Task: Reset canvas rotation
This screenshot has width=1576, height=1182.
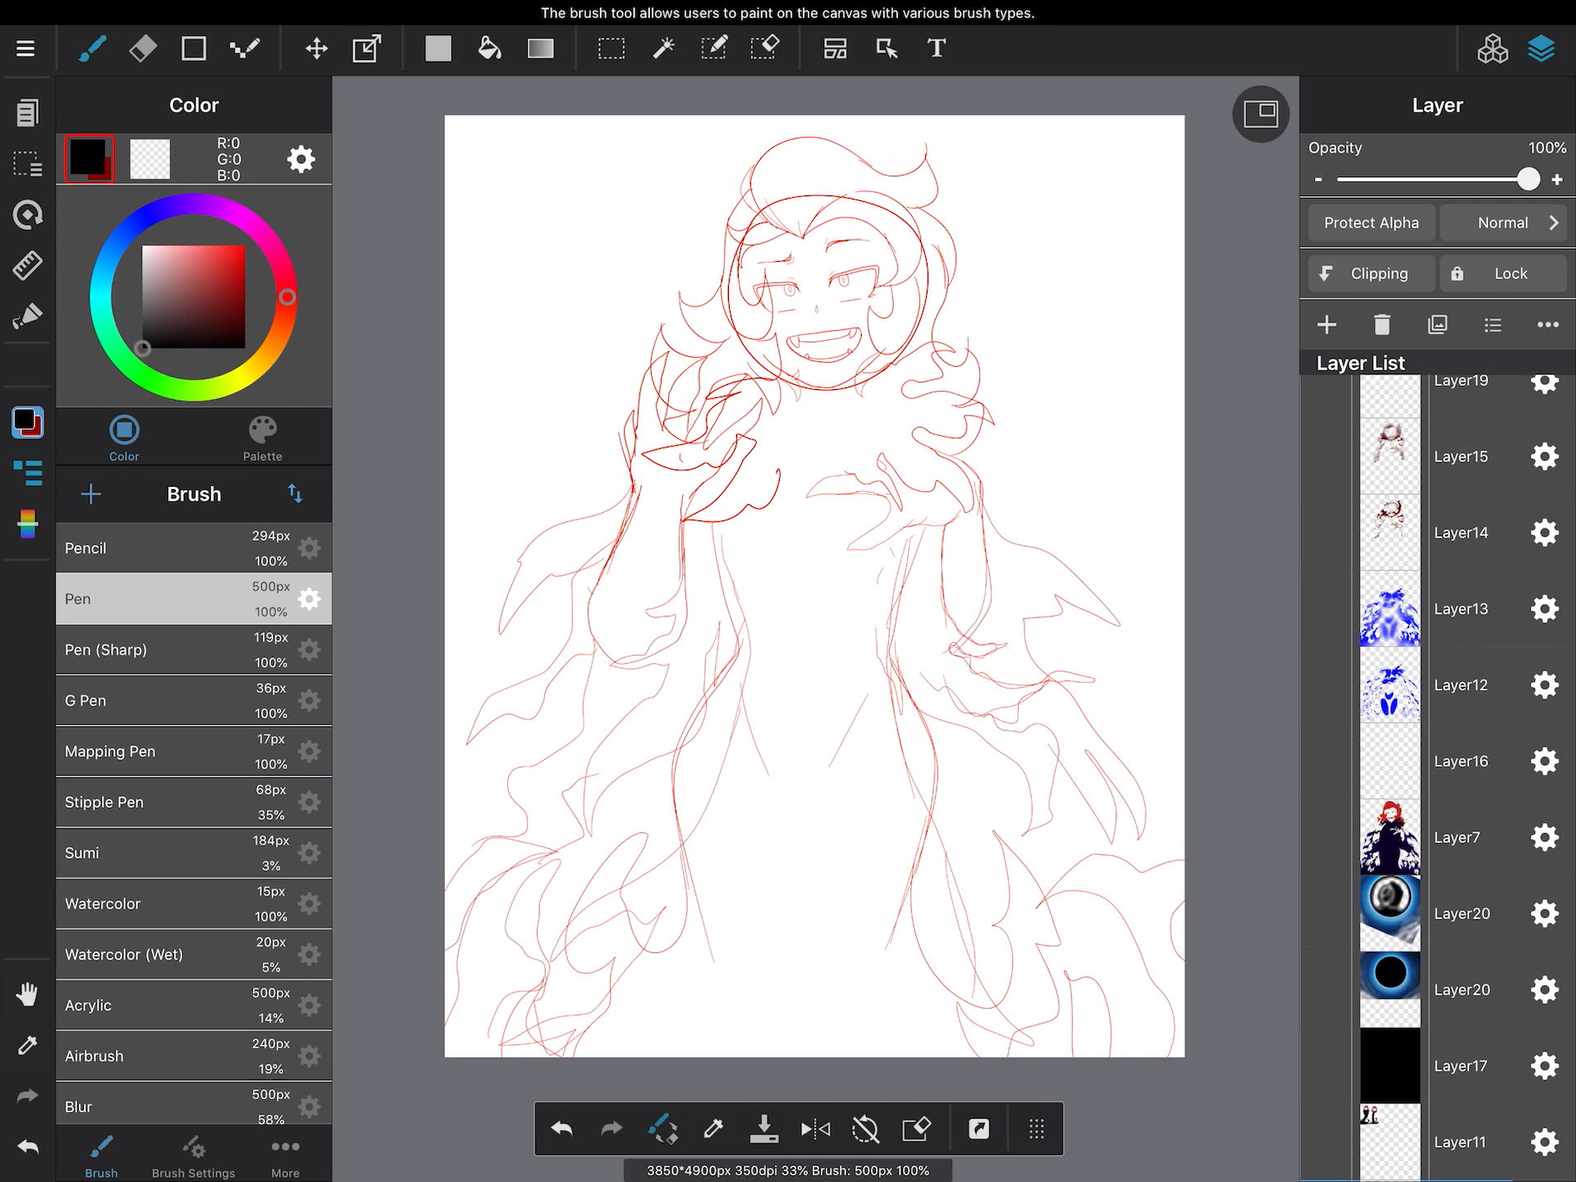Action: click(865, 1129)
